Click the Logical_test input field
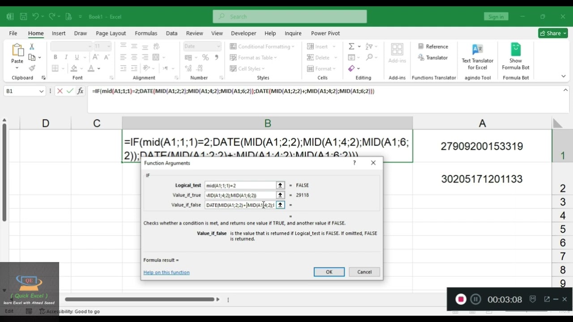This screenshot has height=322, width=573. pos(240,185)
